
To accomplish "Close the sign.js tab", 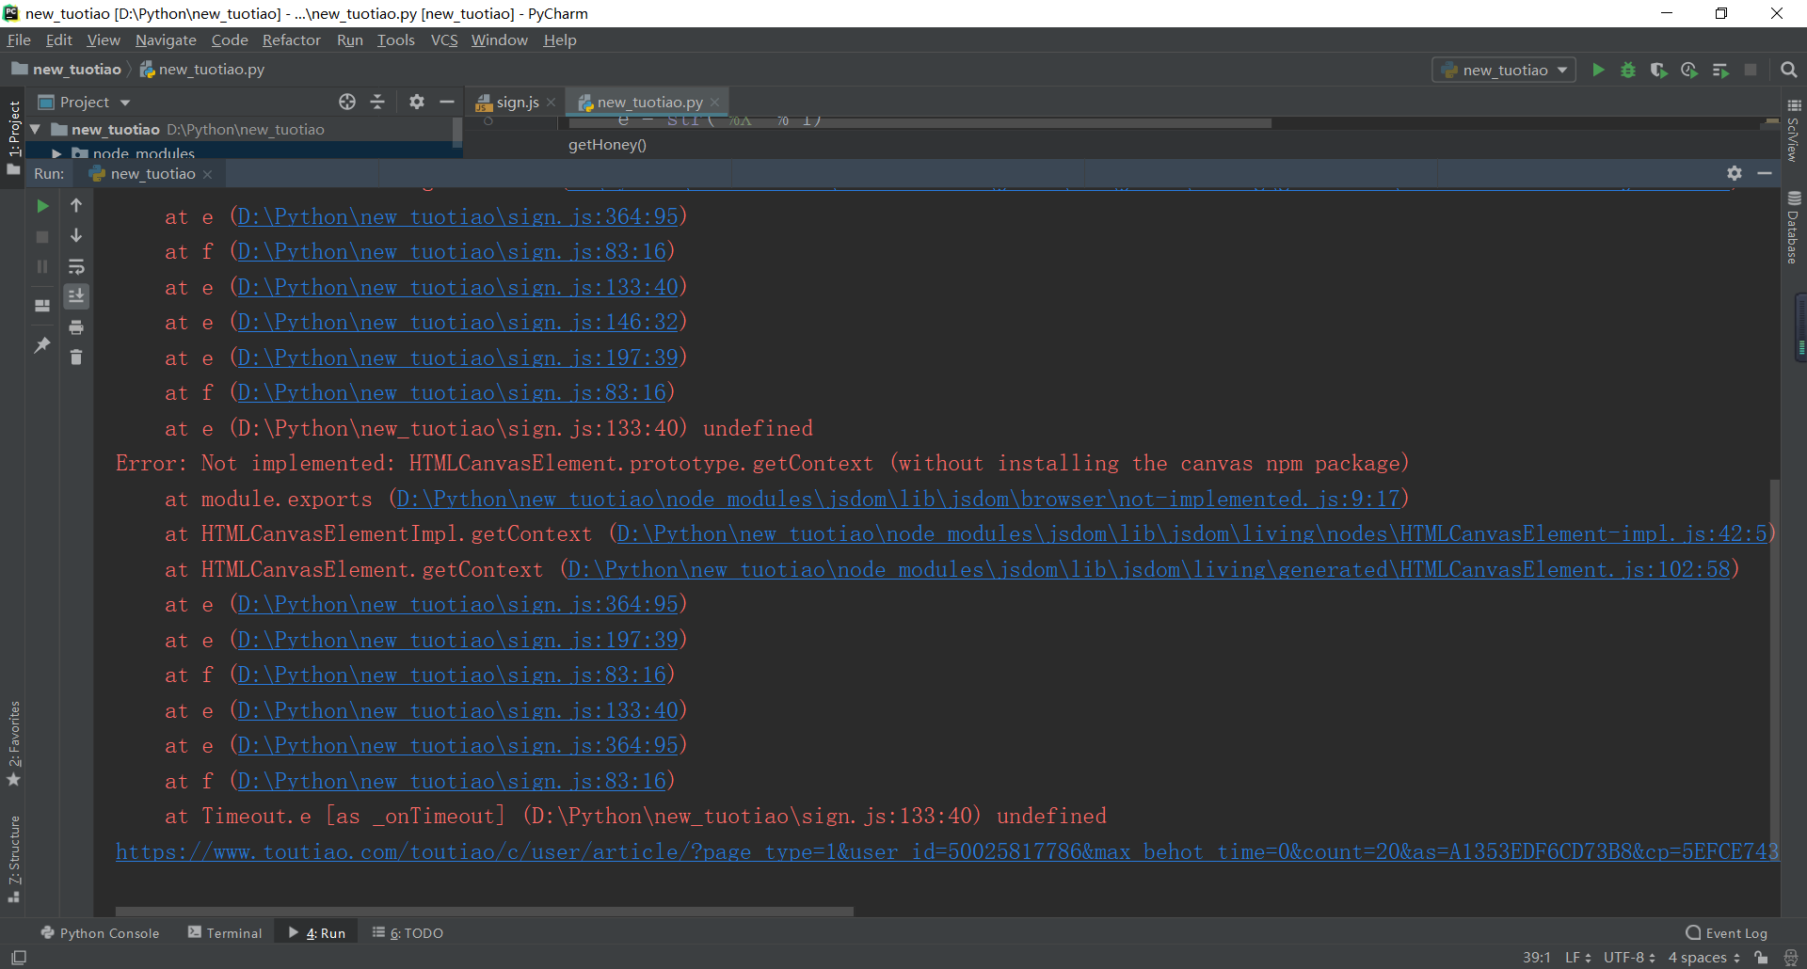I will coord(552,102).
